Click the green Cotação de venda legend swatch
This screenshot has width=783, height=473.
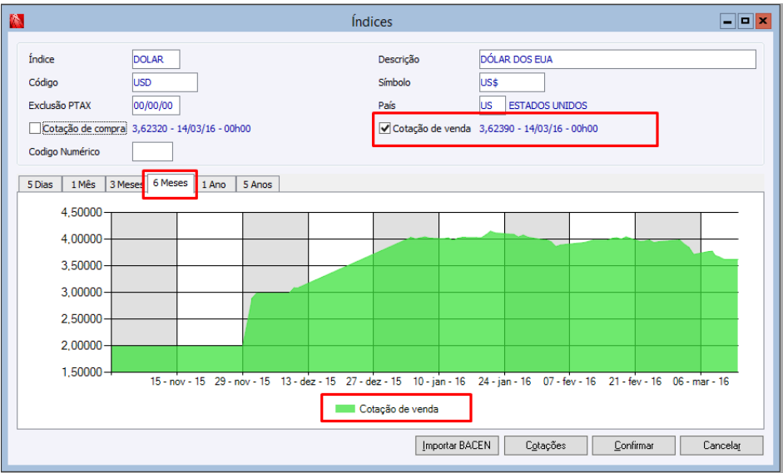[x=344, y=409]
